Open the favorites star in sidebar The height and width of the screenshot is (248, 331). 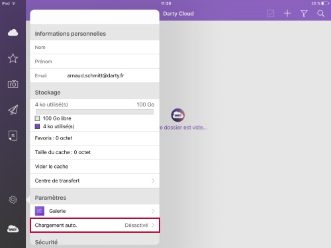point(13,58)
